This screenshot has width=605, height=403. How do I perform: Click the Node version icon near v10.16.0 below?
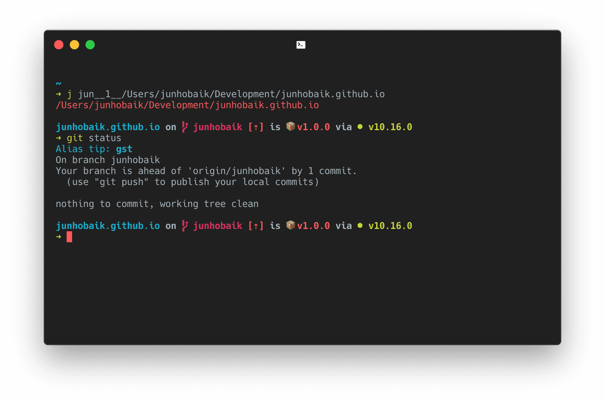tap(360, 225)
